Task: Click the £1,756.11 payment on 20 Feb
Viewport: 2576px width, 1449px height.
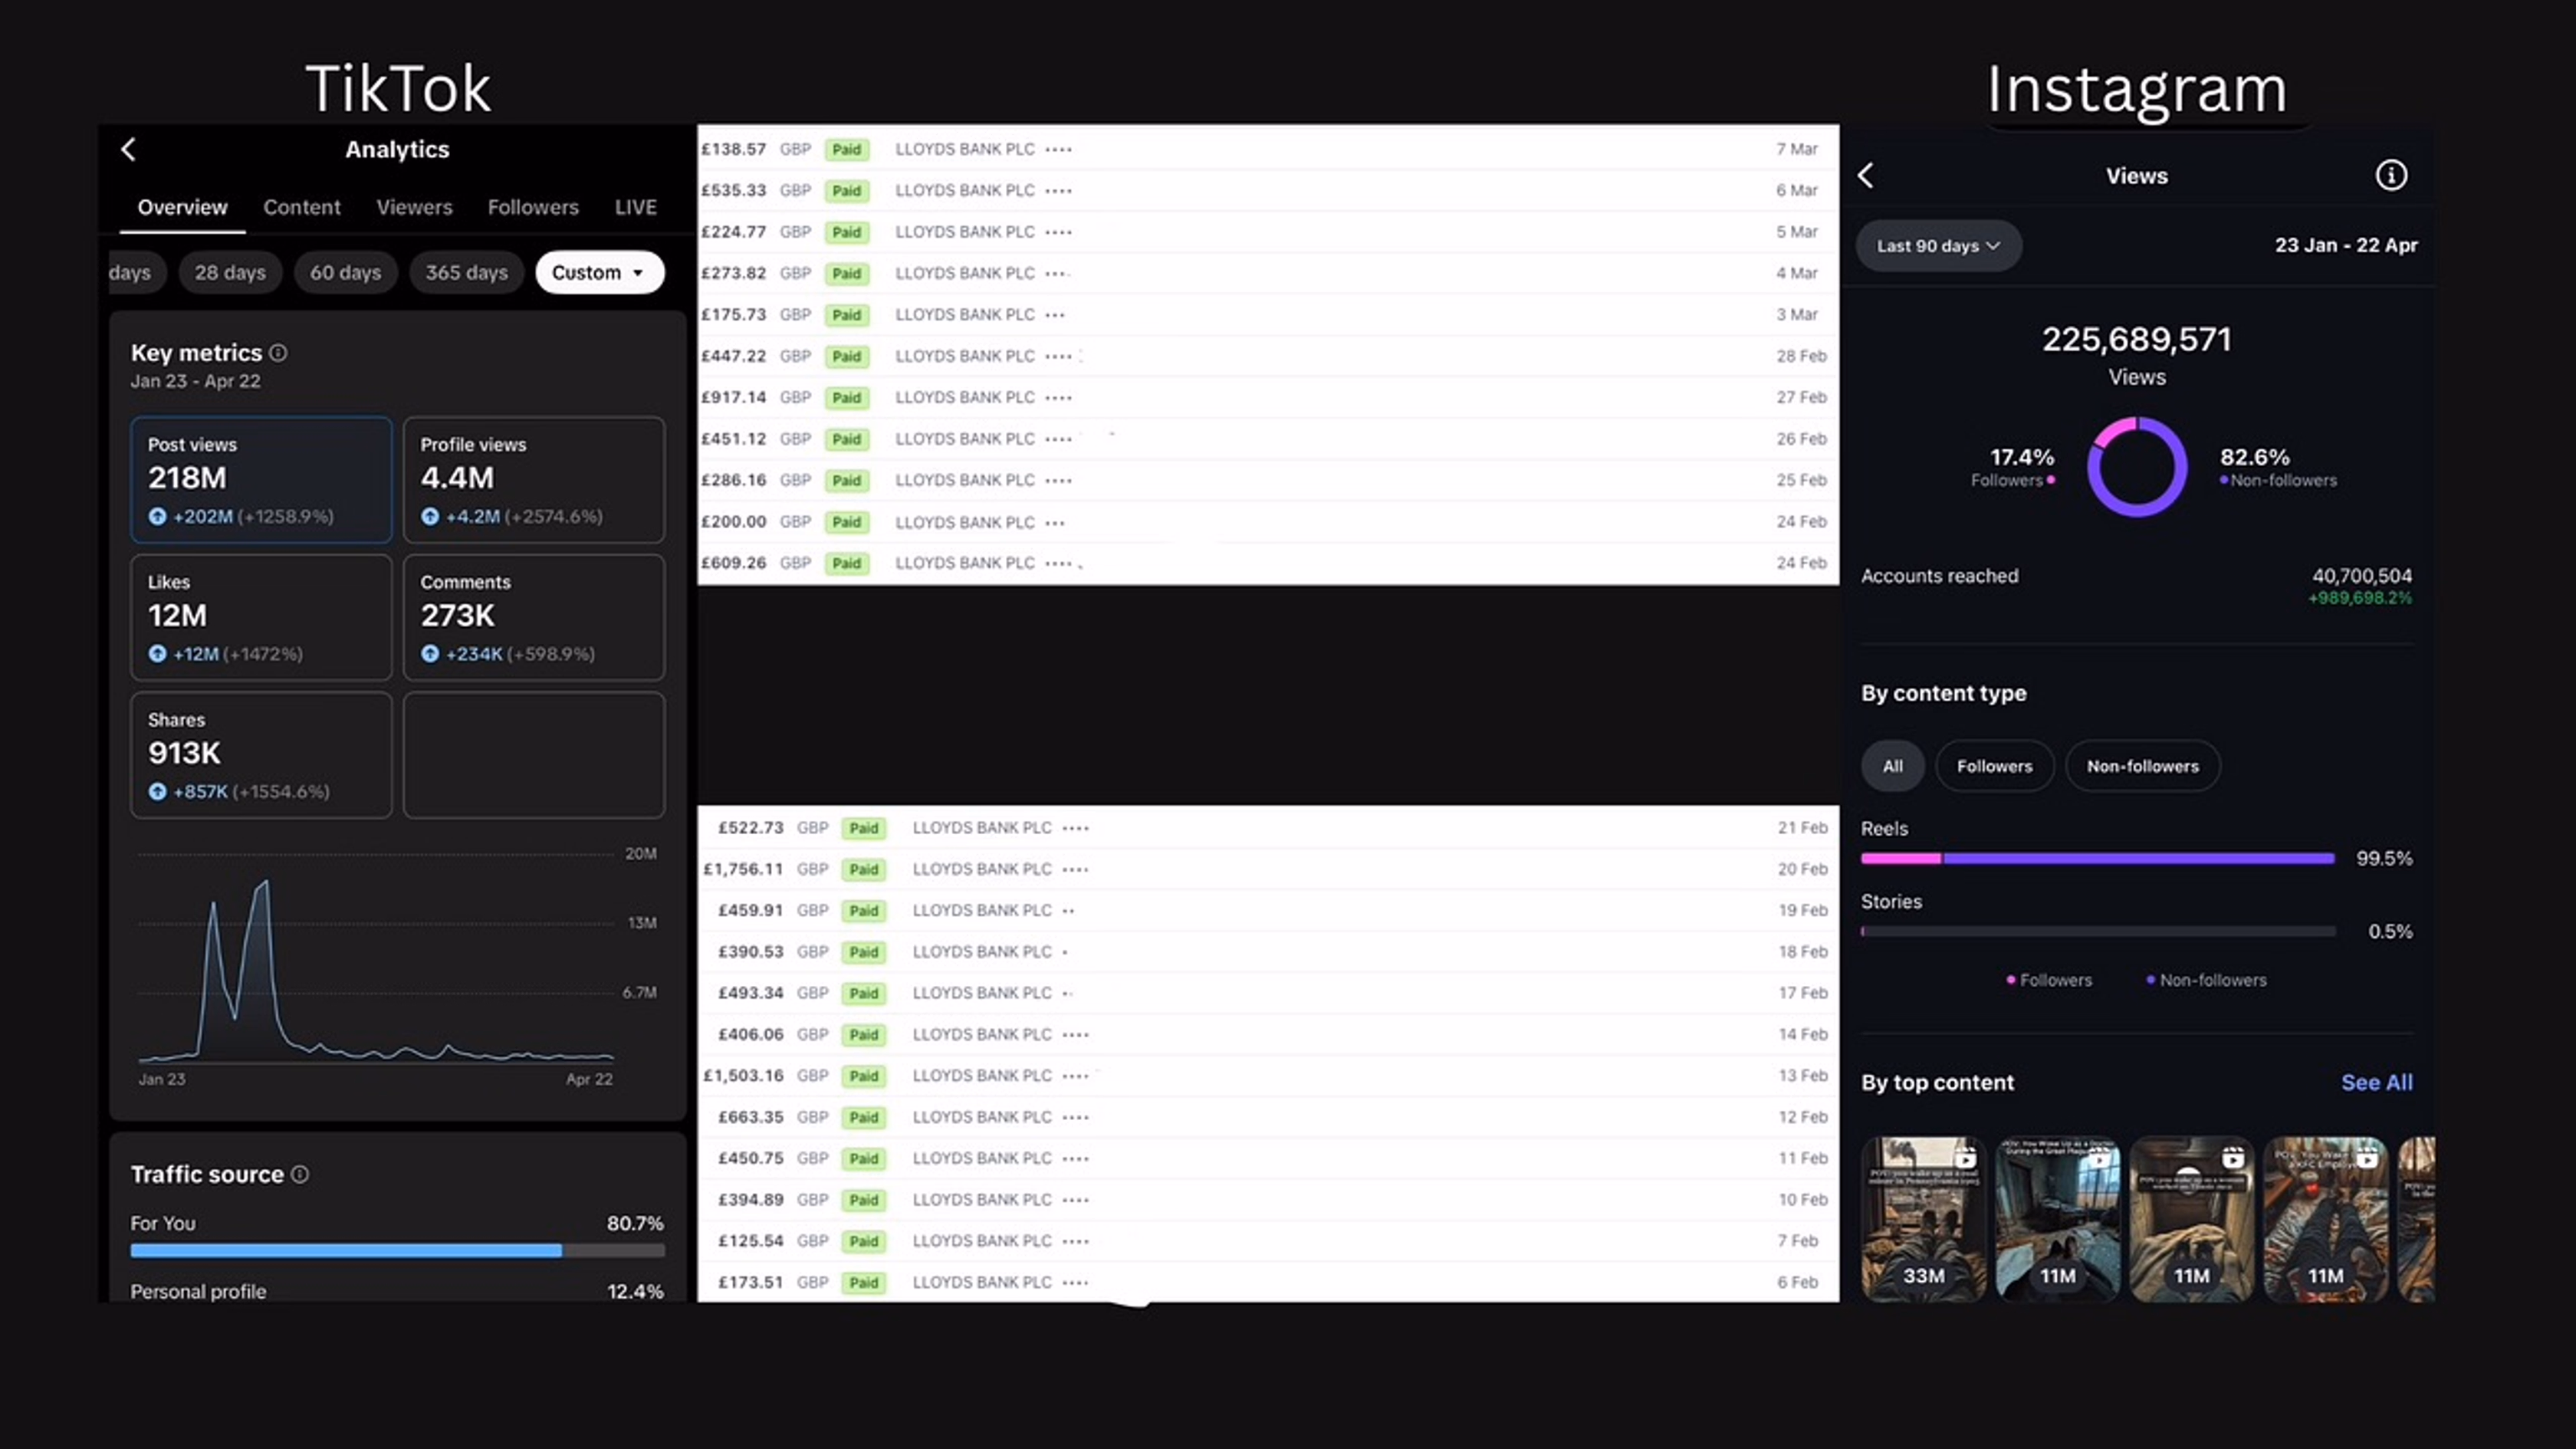Action: point(1267,870)
